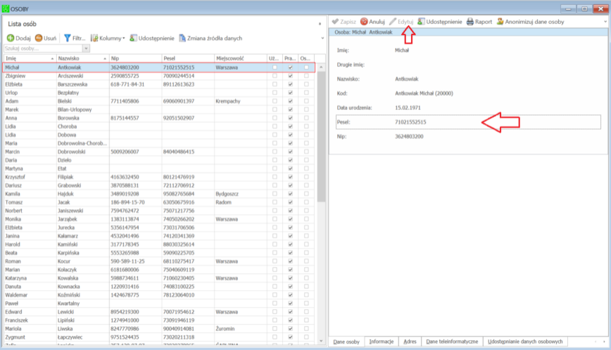Click the Nip column header
This screenshot has width=611, height=350.
[135, 58]
